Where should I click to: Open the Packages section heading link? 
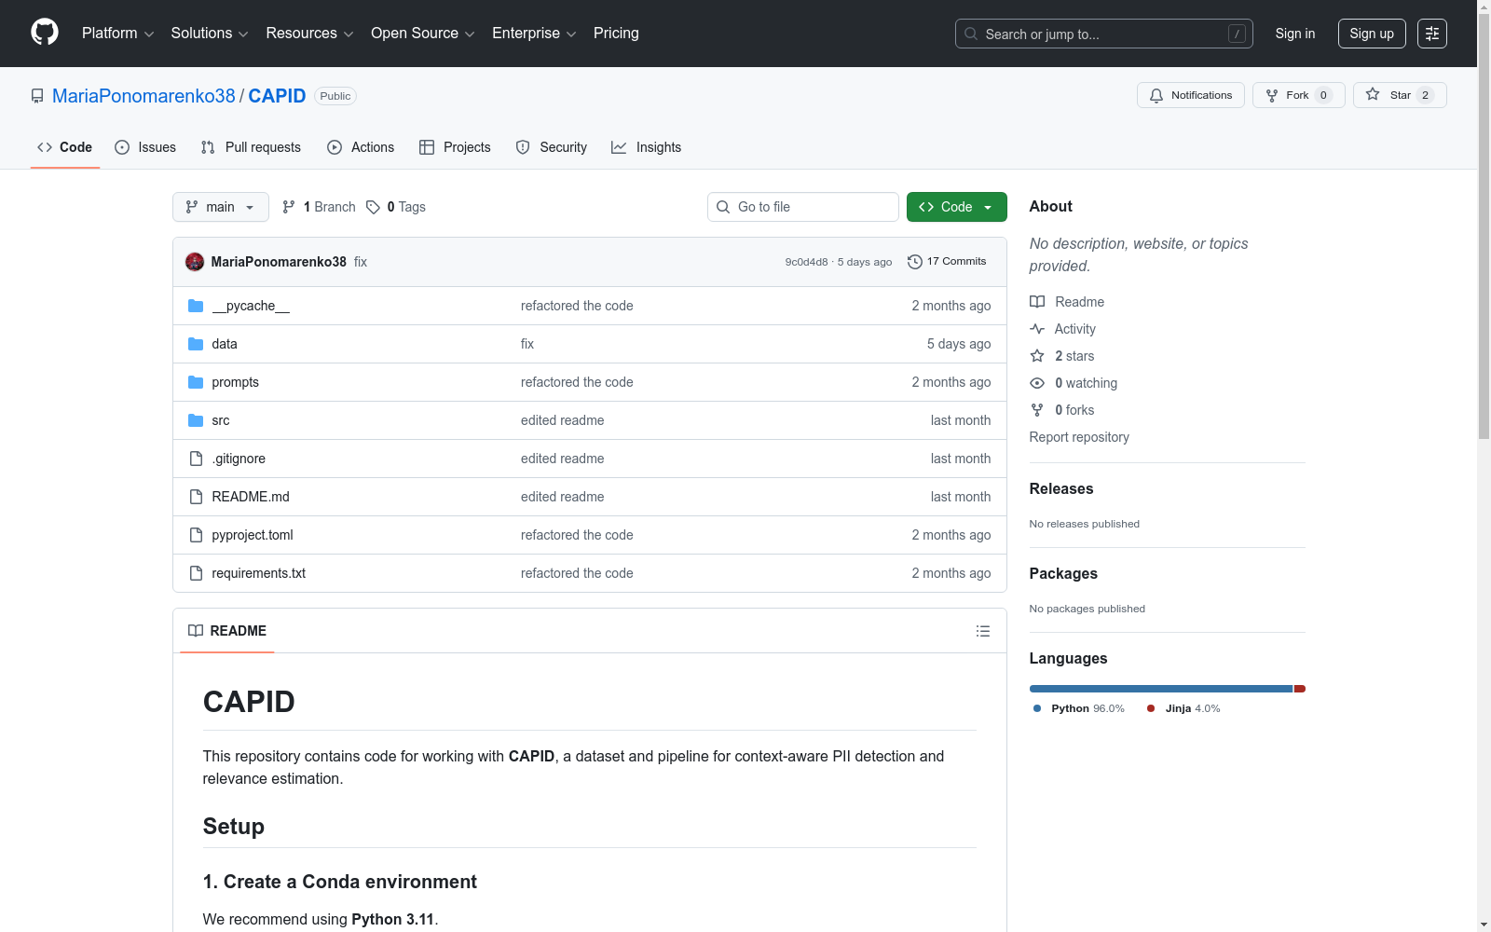click(1063, 573)
